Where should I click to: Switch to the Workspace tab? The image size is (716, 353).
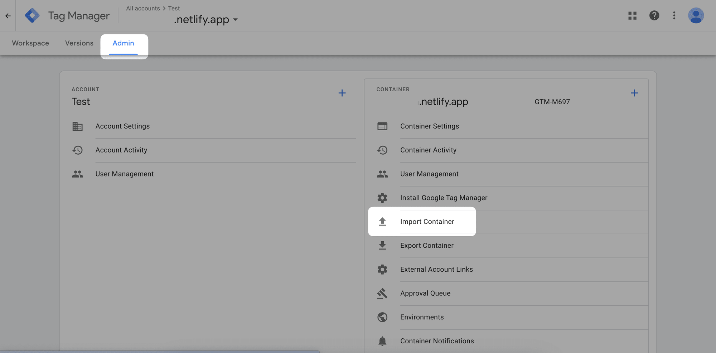pyautogui.click(x=30, y=43)
